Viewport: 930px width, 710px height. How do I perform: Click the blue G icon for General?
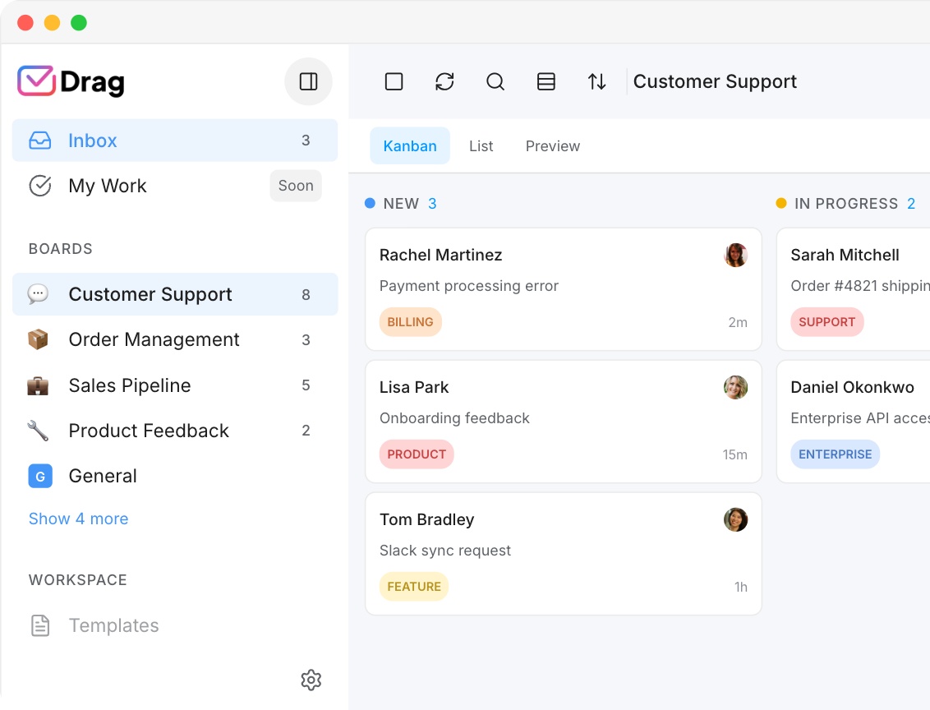(x=40, y=476)
